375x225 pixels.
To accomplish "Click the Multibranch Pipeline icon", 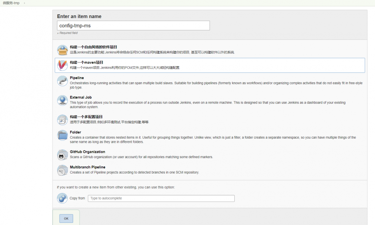I will (x=62, y=170).
